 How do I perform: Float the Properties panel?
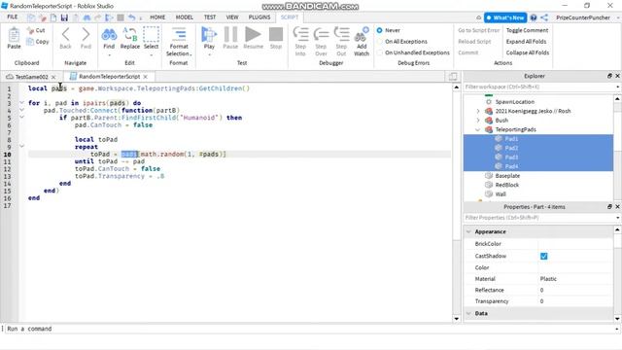[x=609, y=207]
